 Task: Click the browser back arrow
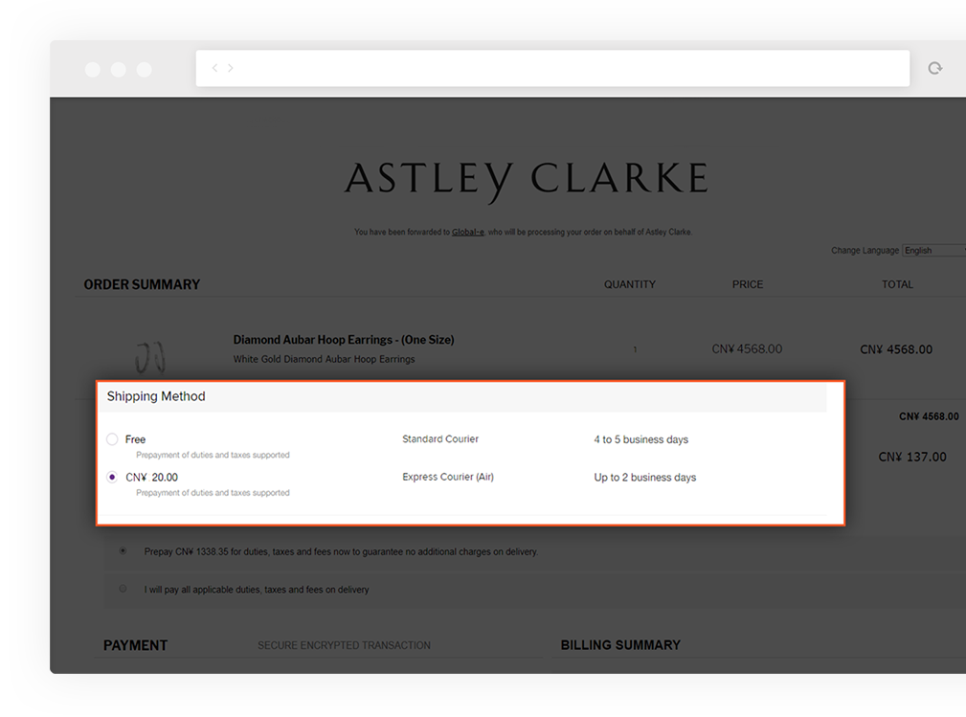coord(214,68)
